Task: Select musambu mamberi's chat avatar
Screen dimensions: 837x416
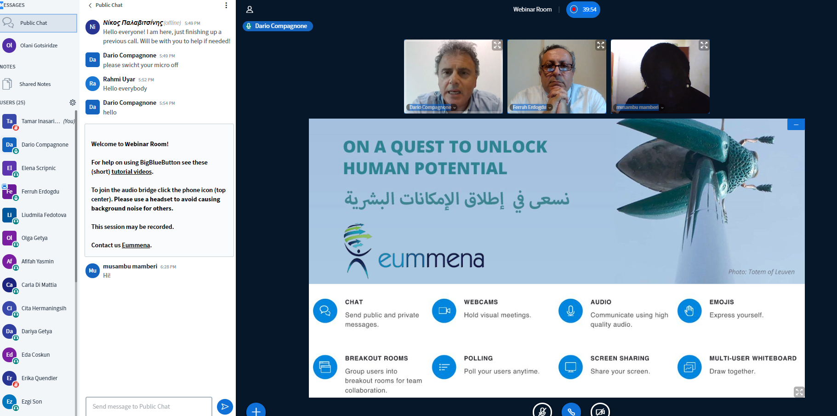Action: [93, 271]
